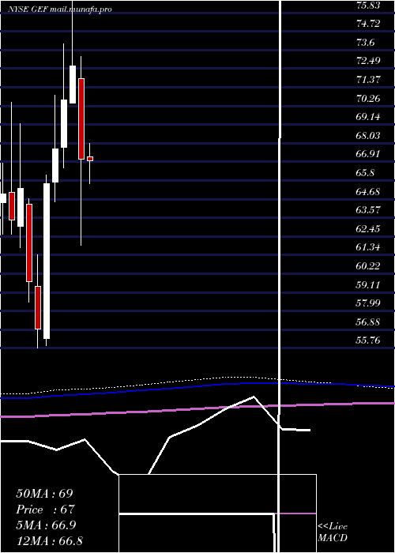The width and height of the screenshot is (395, 553).
Task: Click the 'Price : 67' indicator text
Action: pos(44,510)
